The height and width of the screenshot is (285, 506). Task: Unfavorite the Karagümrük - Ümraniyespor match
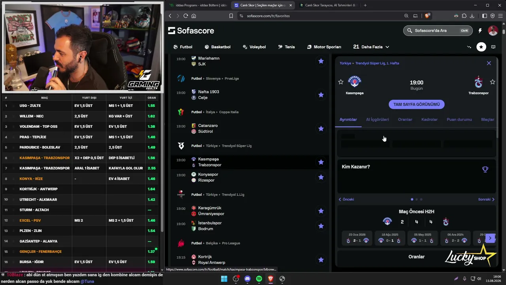(x=321, y=211)
